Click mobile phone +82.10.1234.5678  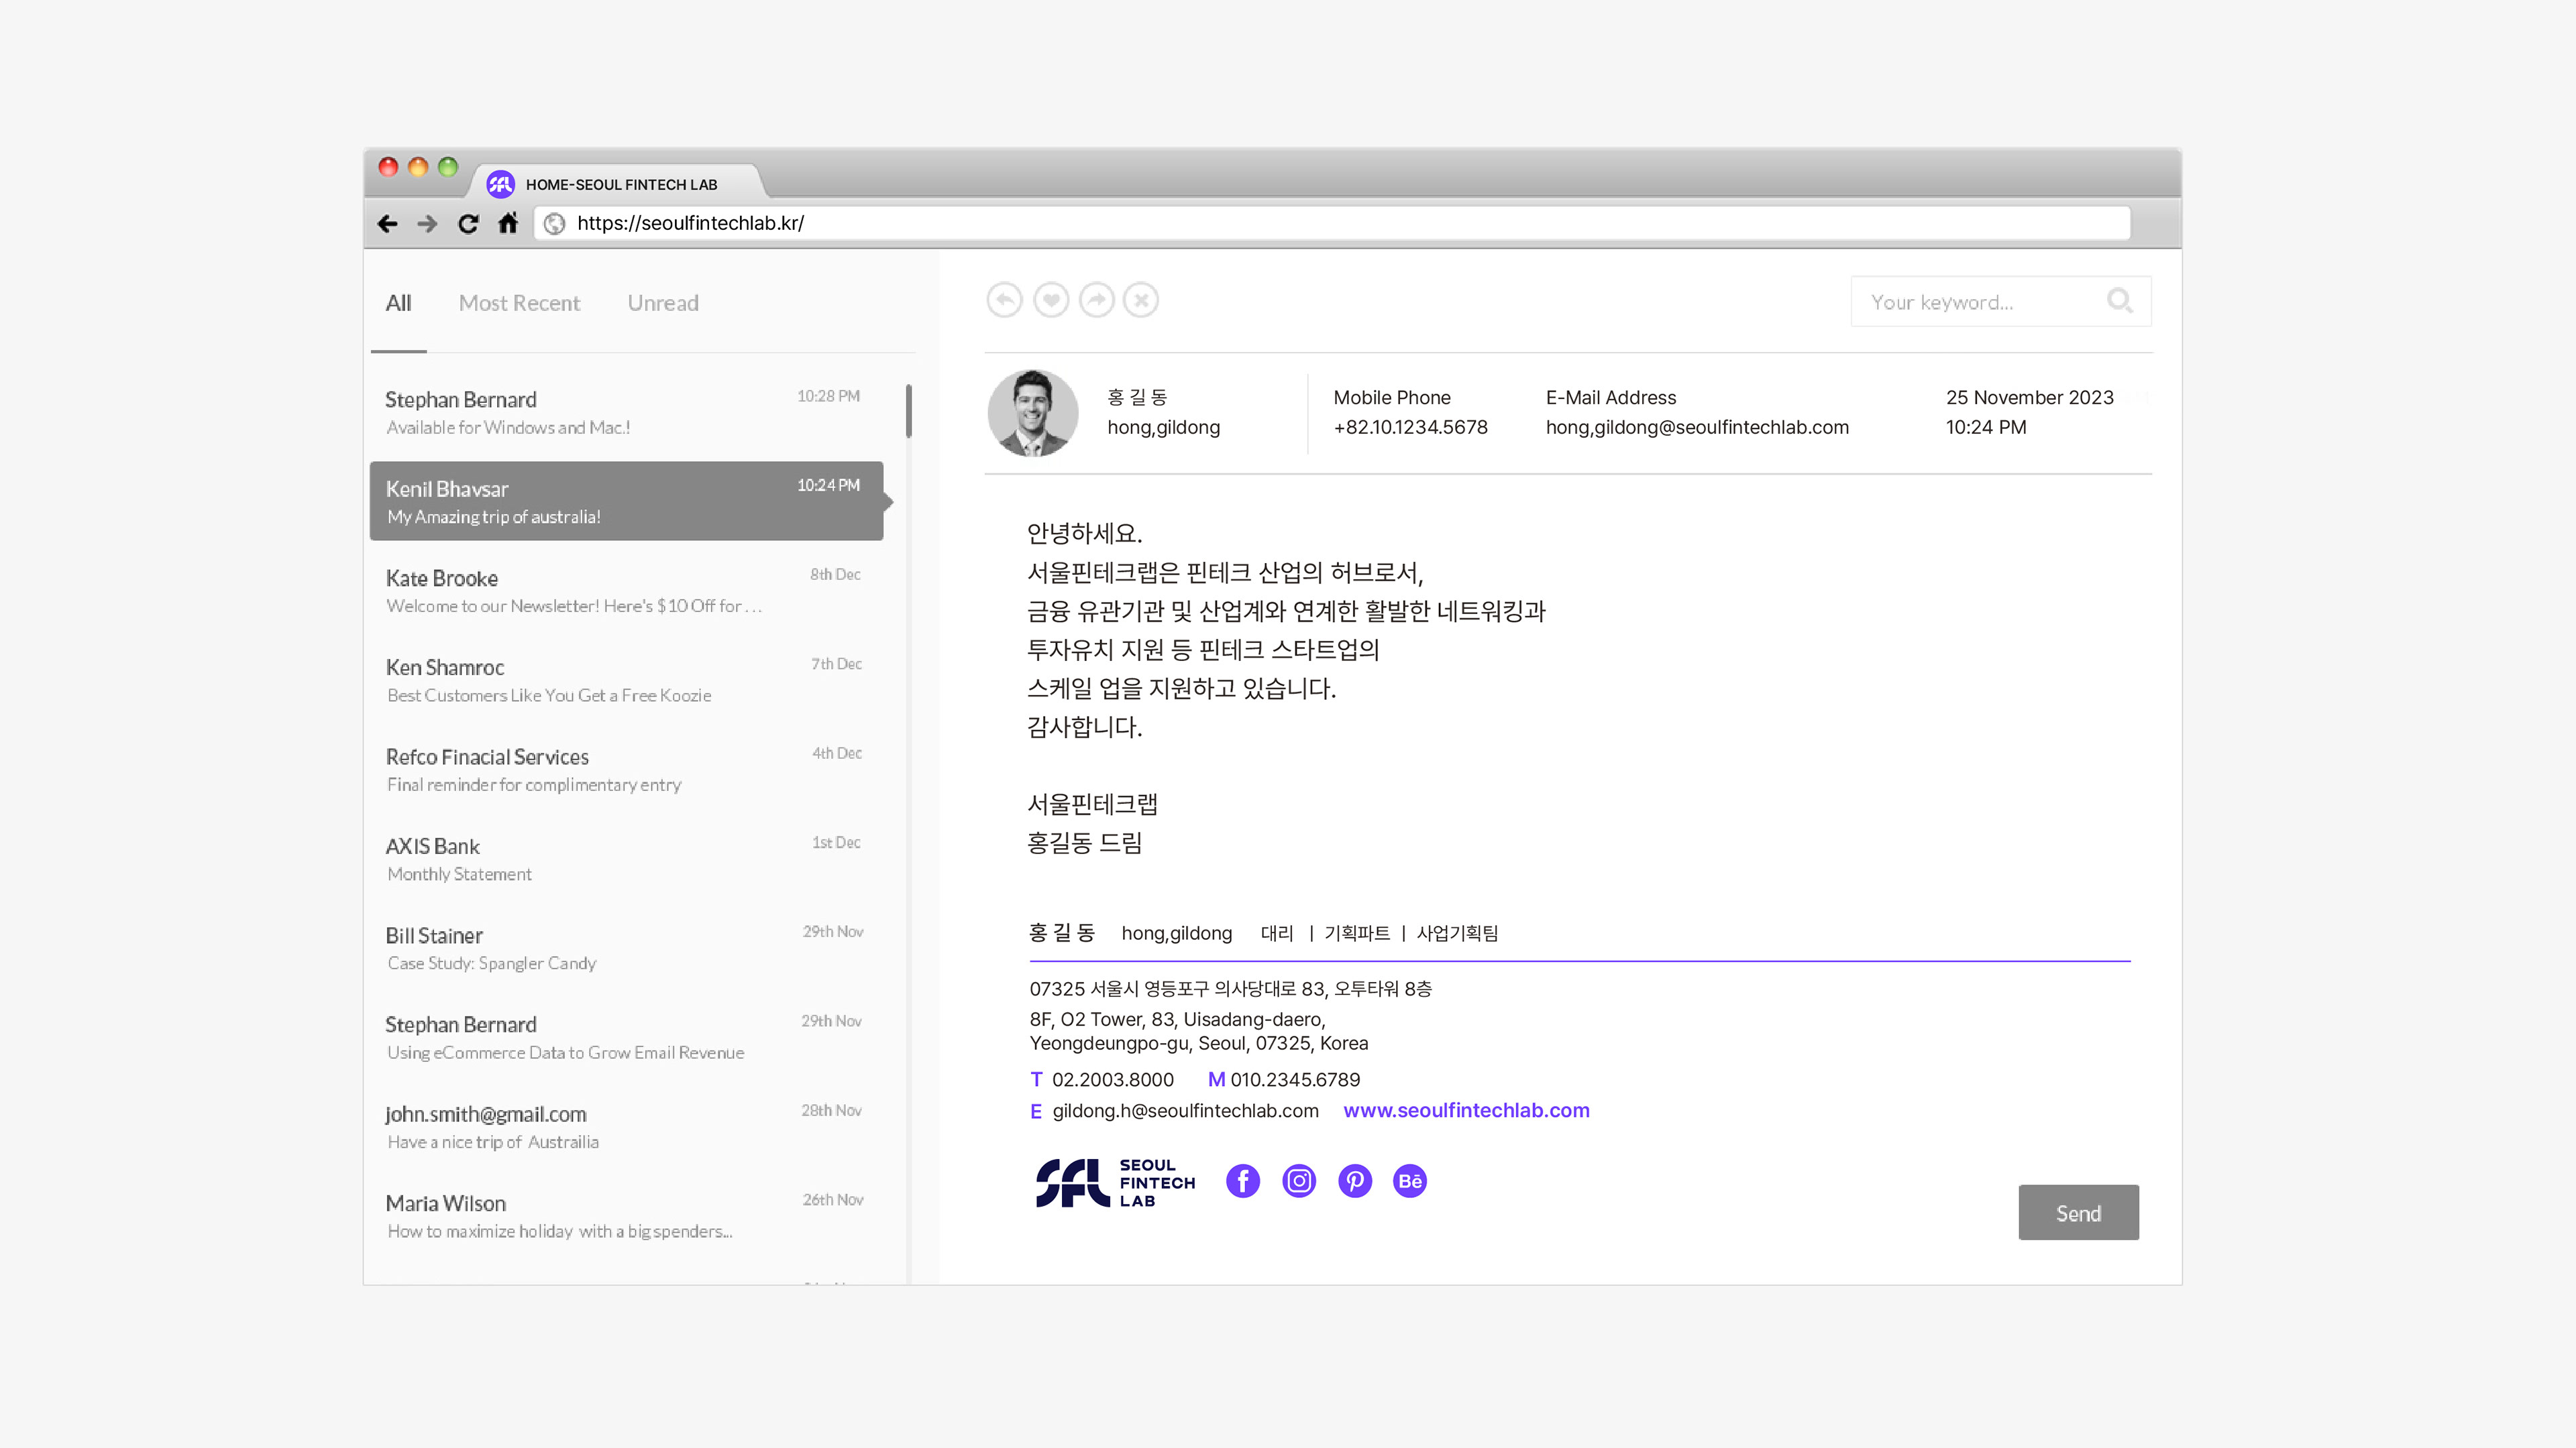tap(1410, 428)
